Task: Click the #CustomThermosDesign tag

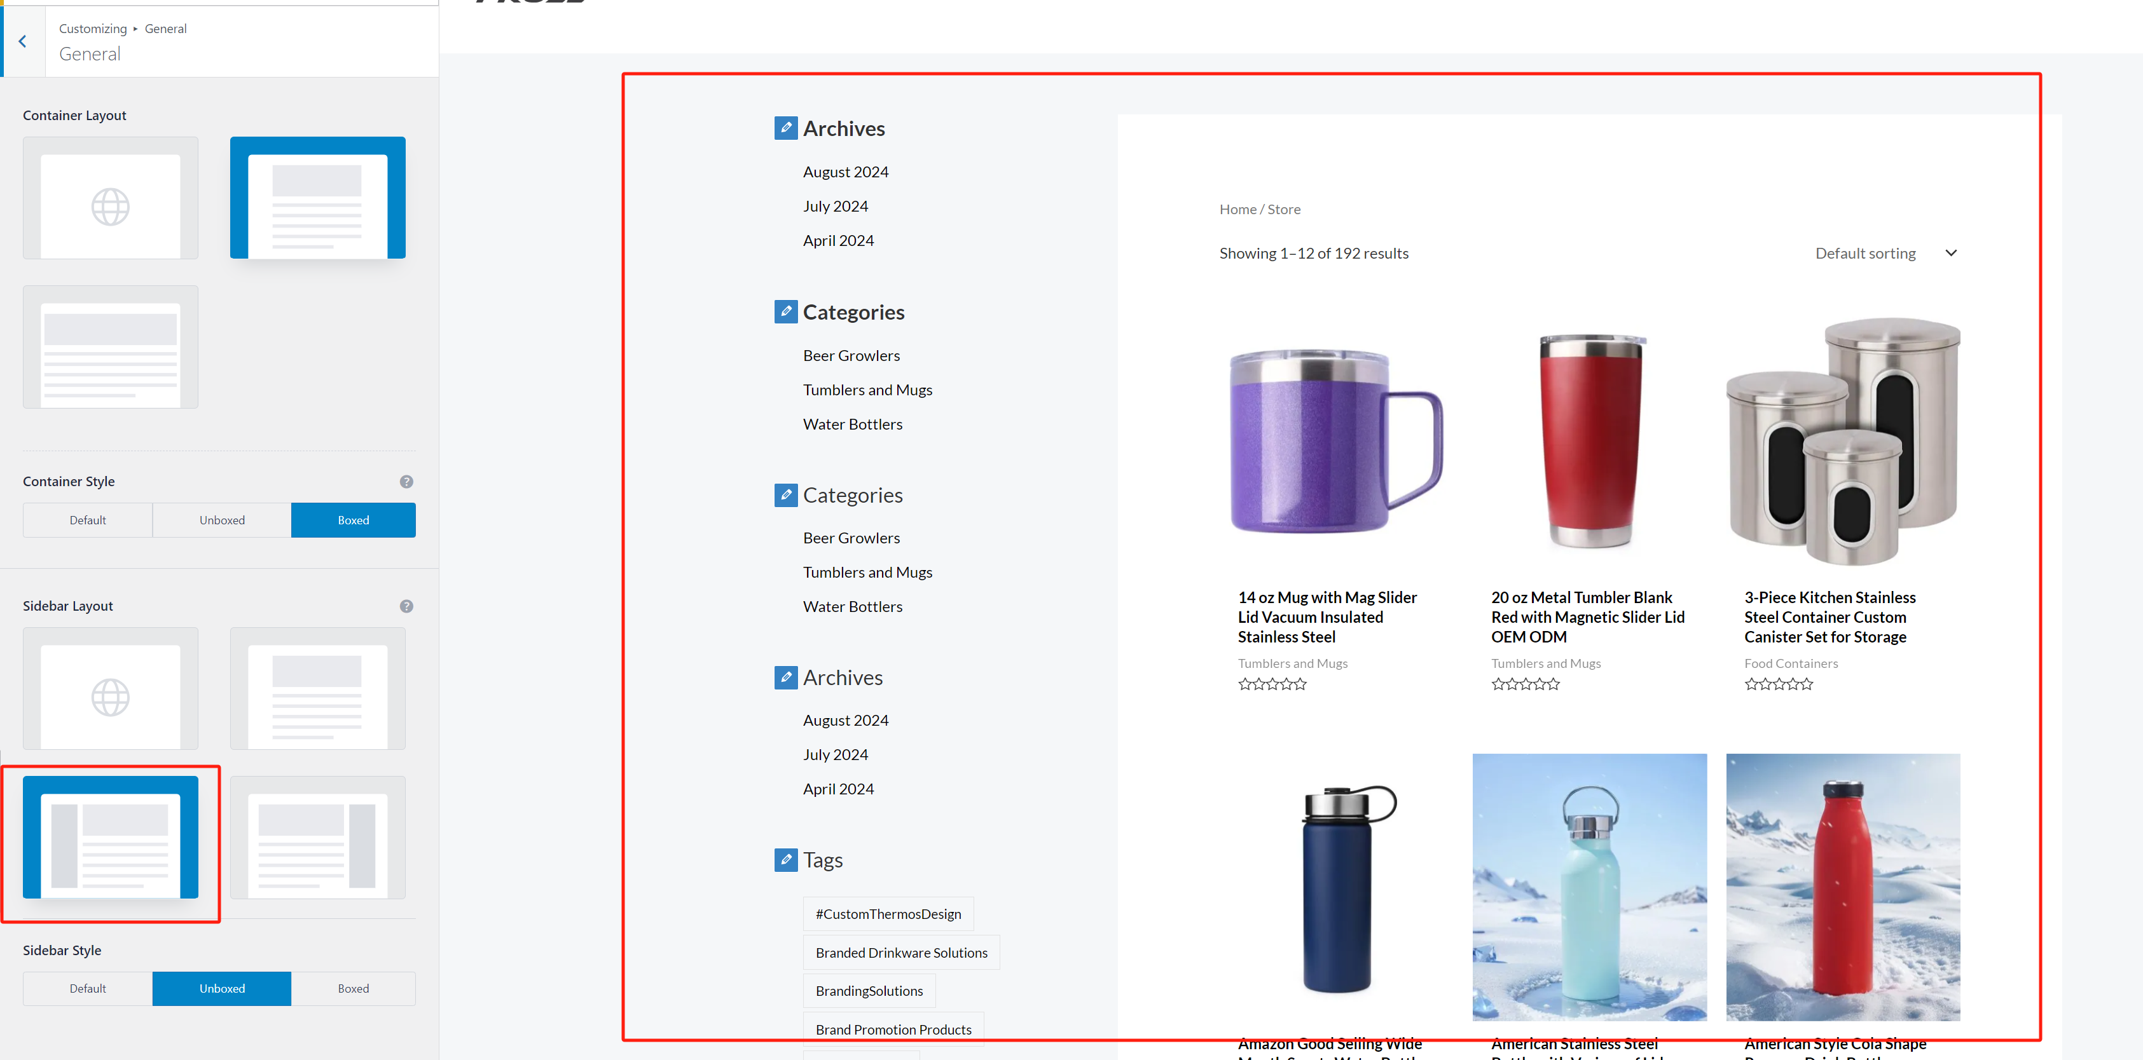Action: pos(888,913)
